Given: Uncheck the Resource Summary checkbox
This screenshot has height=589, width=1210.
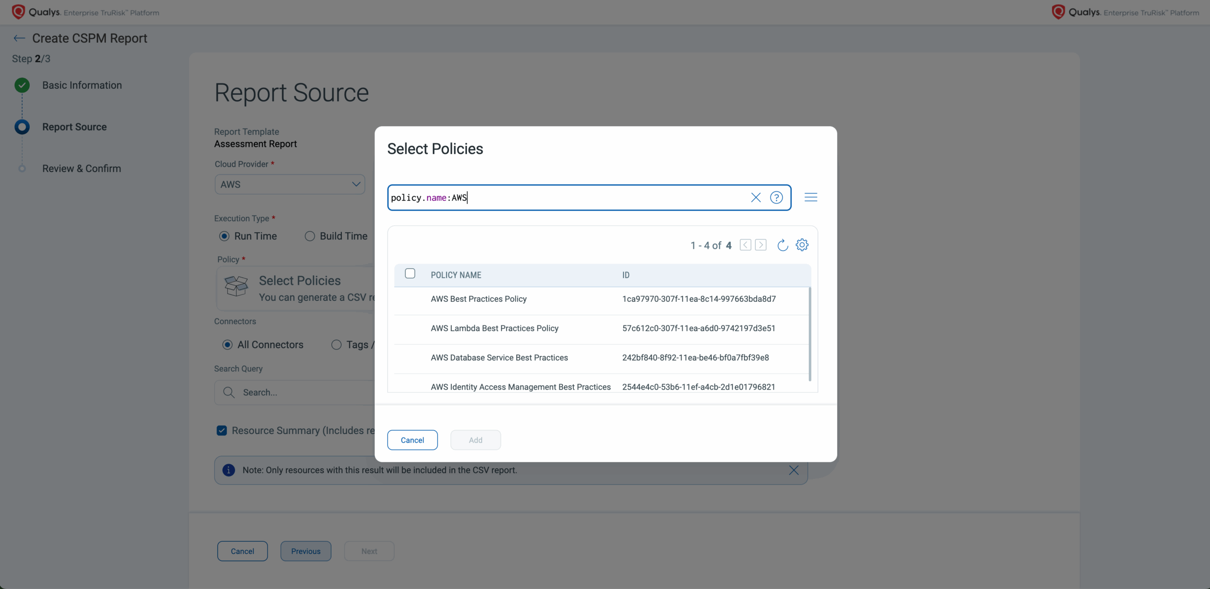Looking at the screenshot, I should coord(222,430).
